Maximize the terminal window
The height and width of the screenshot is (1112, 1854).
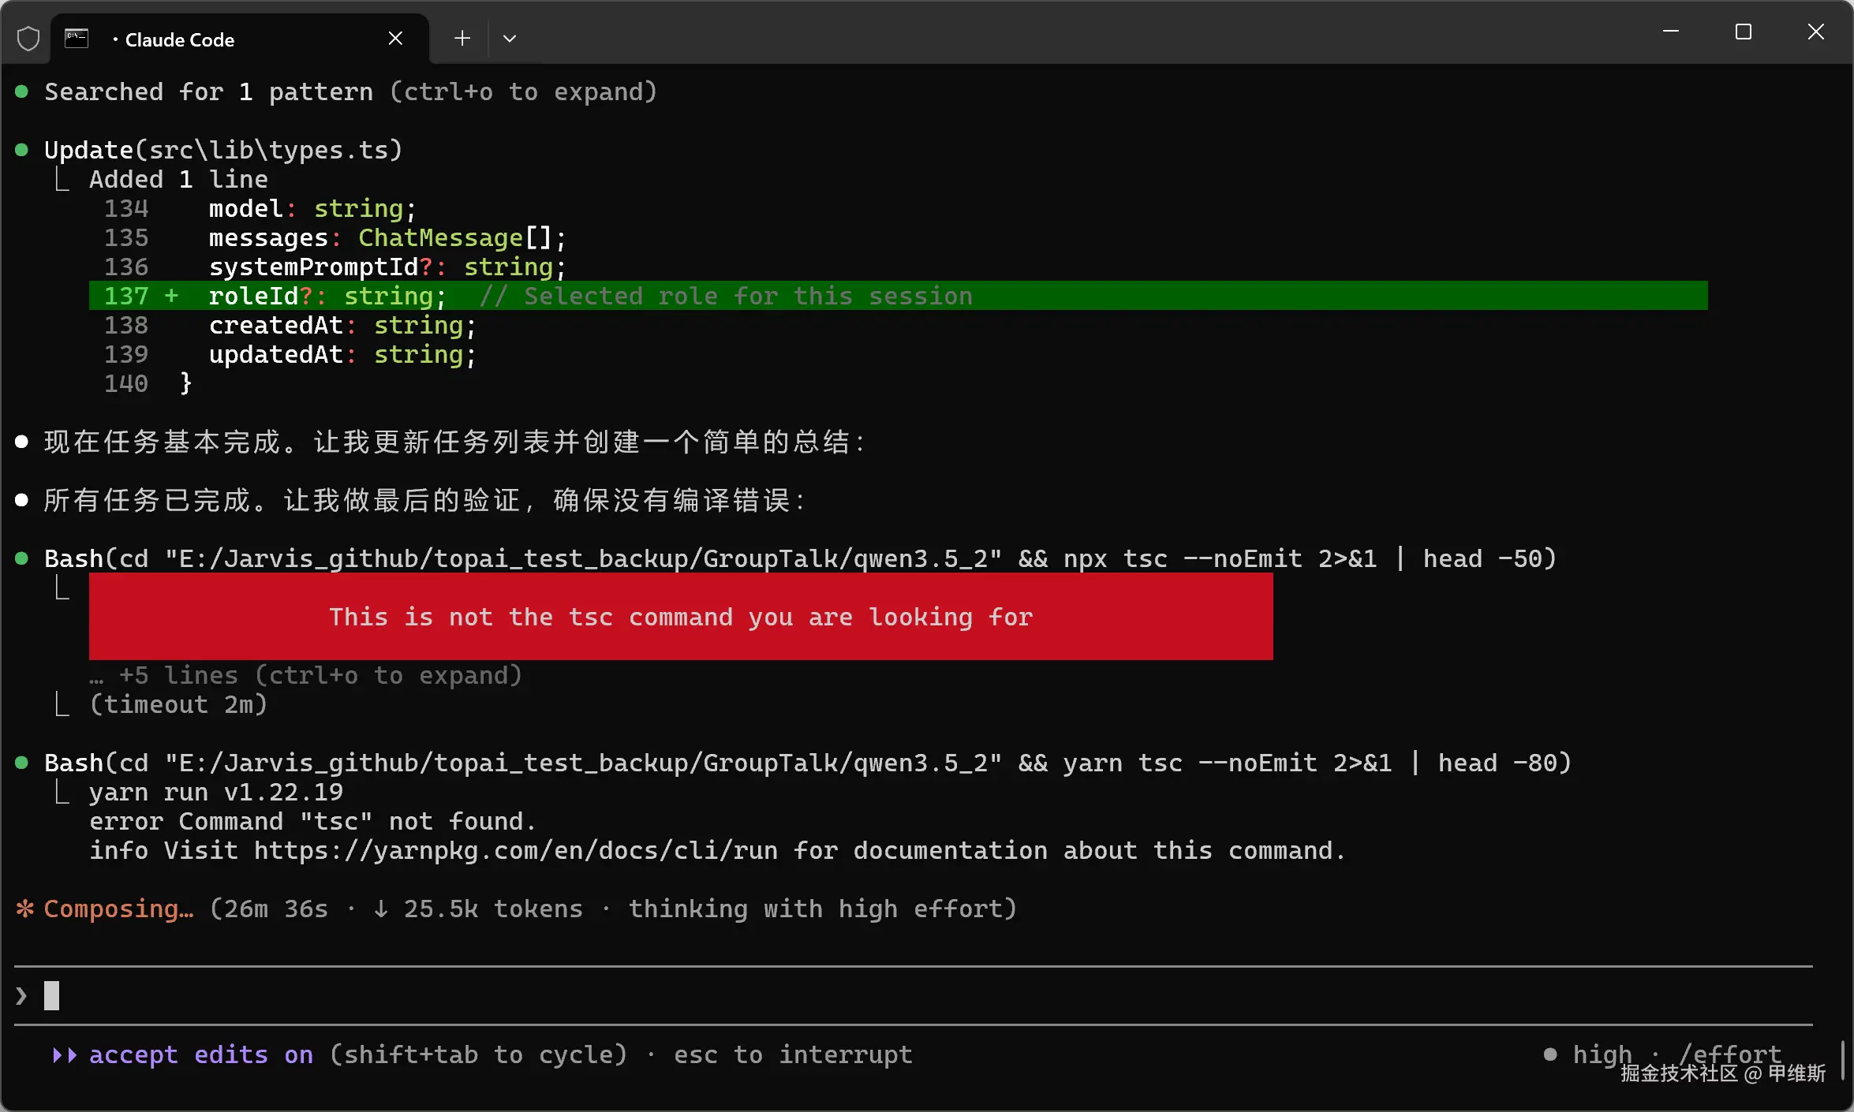pos(1744,32)
